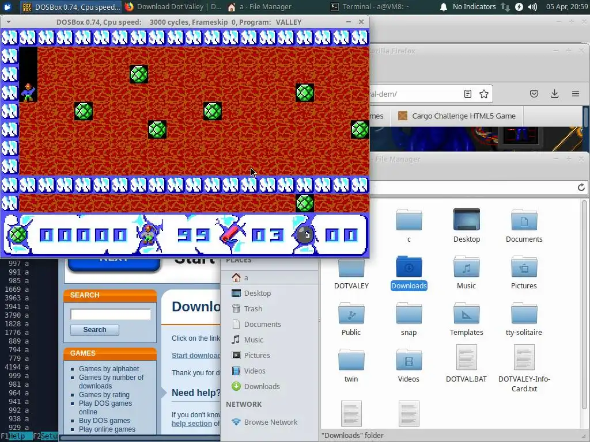Click the Firefox URL address field

(x=413, y=94)
